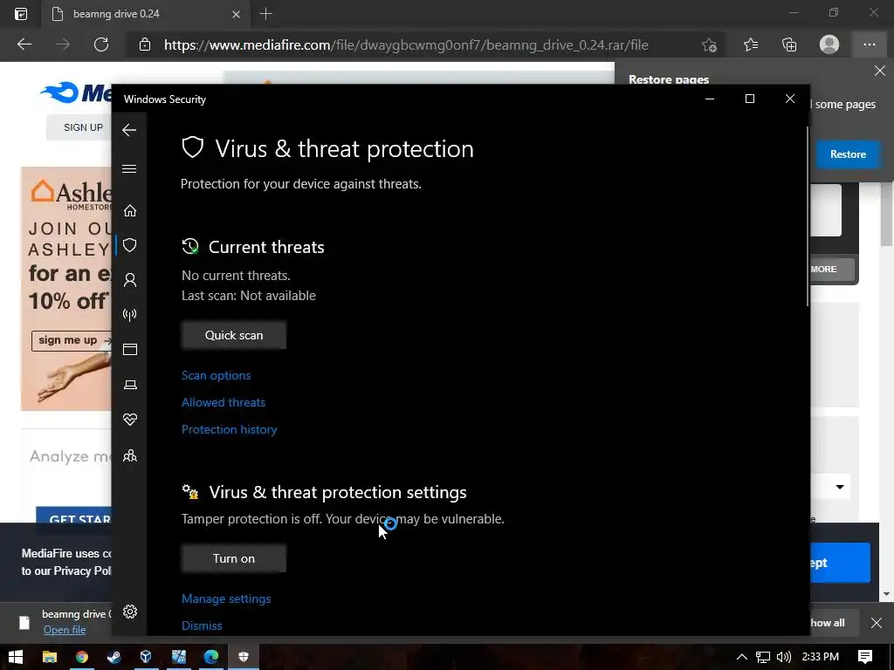Open the Edge Favorites list
894x670 pixels.
(x=751, y=44)
